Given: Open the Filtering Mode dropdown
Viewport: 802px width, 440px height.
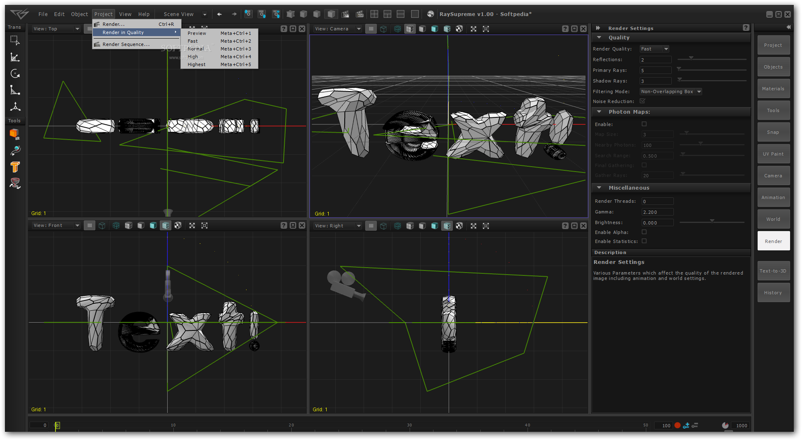Looking at the screenshot, I should tap(671, 92).
